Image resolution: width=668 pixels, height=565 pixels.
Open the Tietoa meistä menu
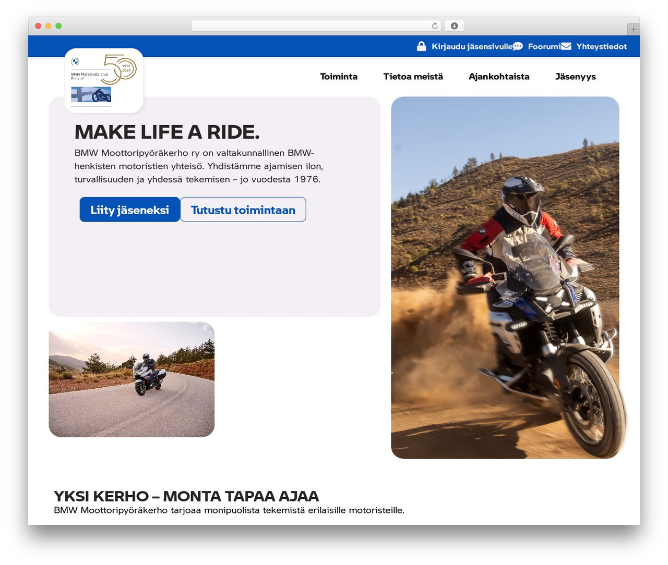tap(413, 77)
